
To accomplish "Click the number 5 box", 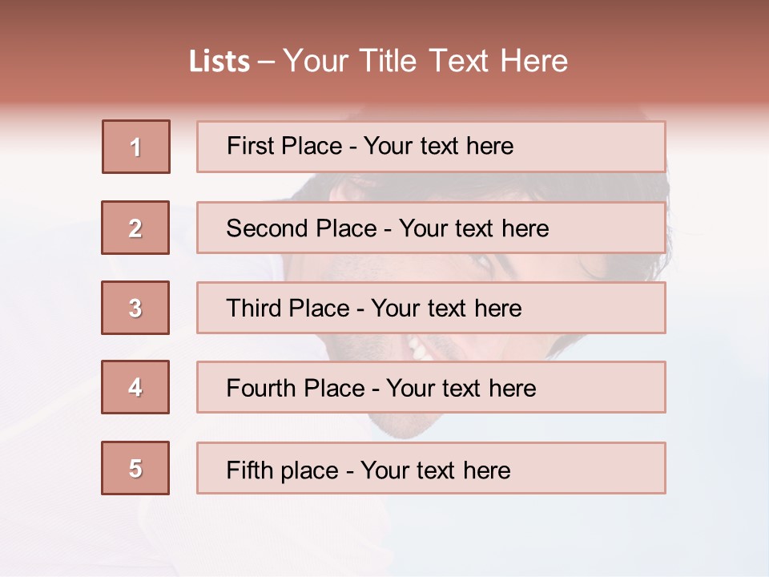I will click(x=135, y=468).
